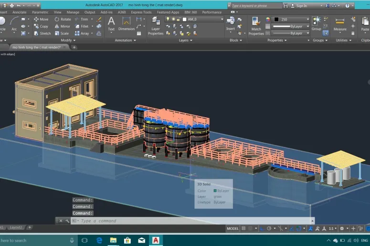Select the color 250 swatch
Viewport: 370px width, 246px height.
(x=276, y=20)
